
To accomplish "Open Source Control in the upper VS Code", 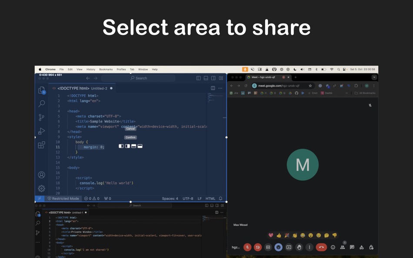I will [x=41, y=117].
